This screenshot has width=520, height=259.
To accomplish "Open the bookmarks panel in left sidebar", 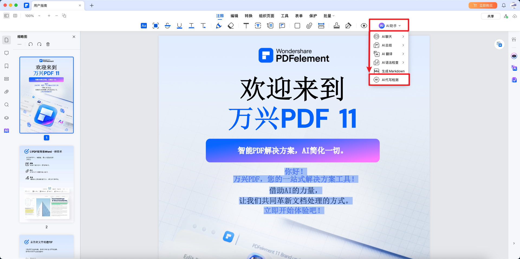I will click(x=6, y=66).
